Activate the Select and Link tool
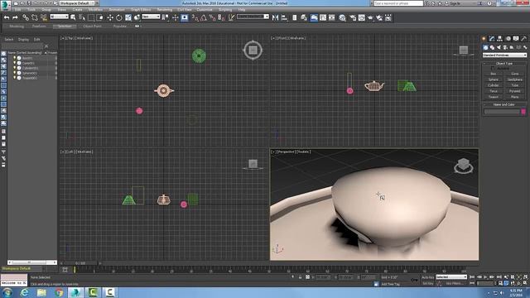Viewport: 530px width, 298px height. [x=26, y=17]
